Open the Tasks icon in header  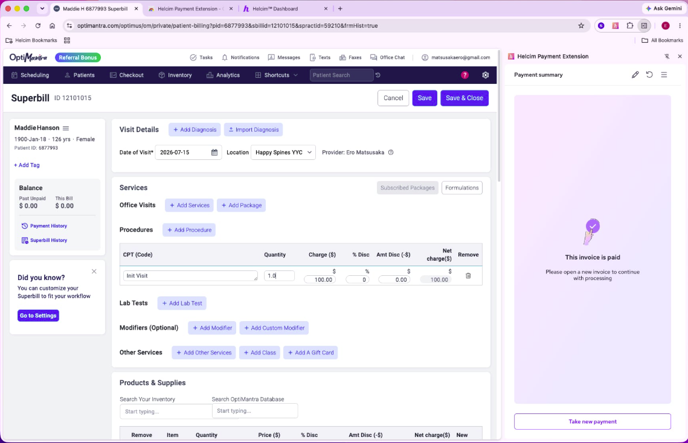(201, 57)
